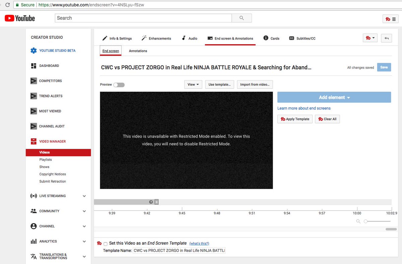The width and height of the screenshot is (402, 264).
Task: Click the Channel profile icon
Action: (x=33, y=226)
